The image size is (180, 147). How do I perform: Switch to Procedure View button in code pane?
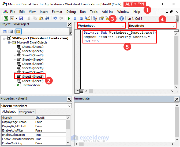pos(77,91)
